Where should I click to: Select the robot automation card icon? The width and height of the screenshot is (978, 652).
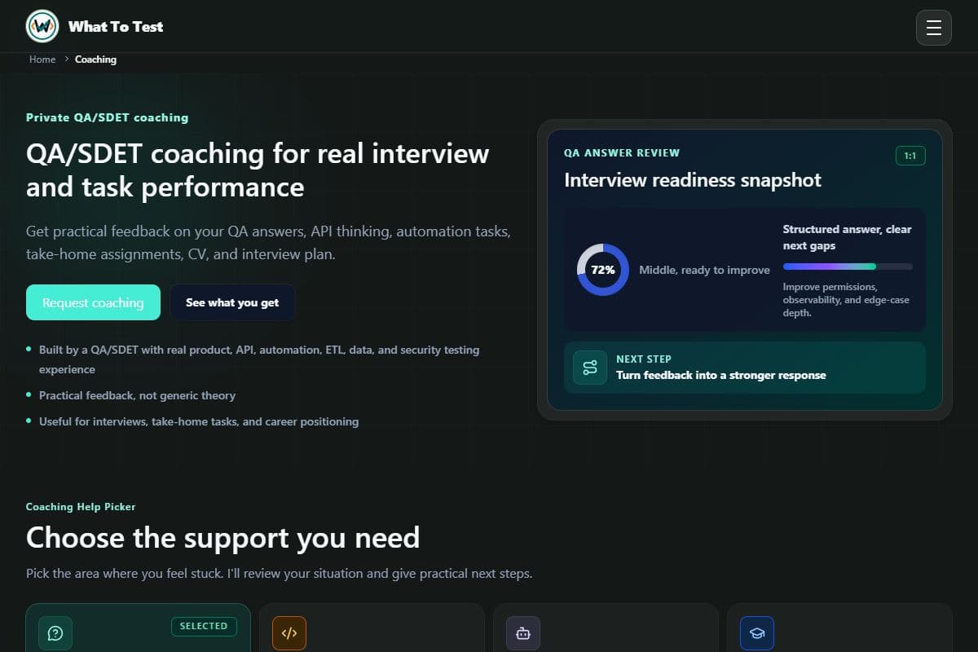point(523,633)
